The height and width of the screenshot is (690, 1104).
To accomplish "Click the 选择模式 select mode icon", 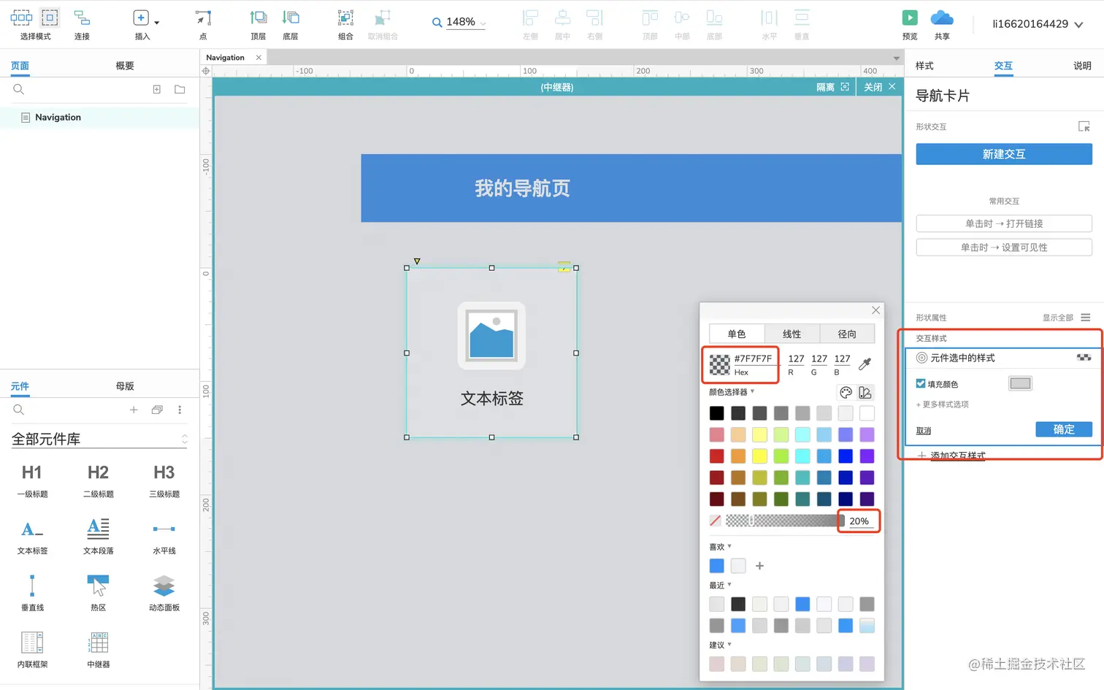I will pos(36,18).
